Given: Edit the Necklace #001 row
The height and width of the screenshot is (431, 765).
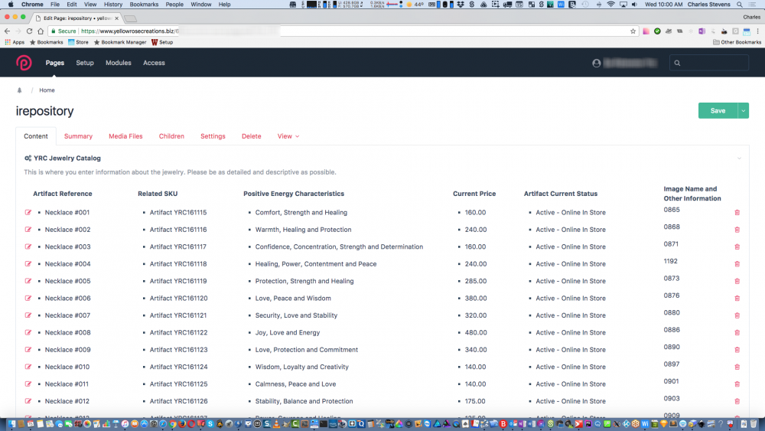Looking at the screenshot, I should pos(28,213).
